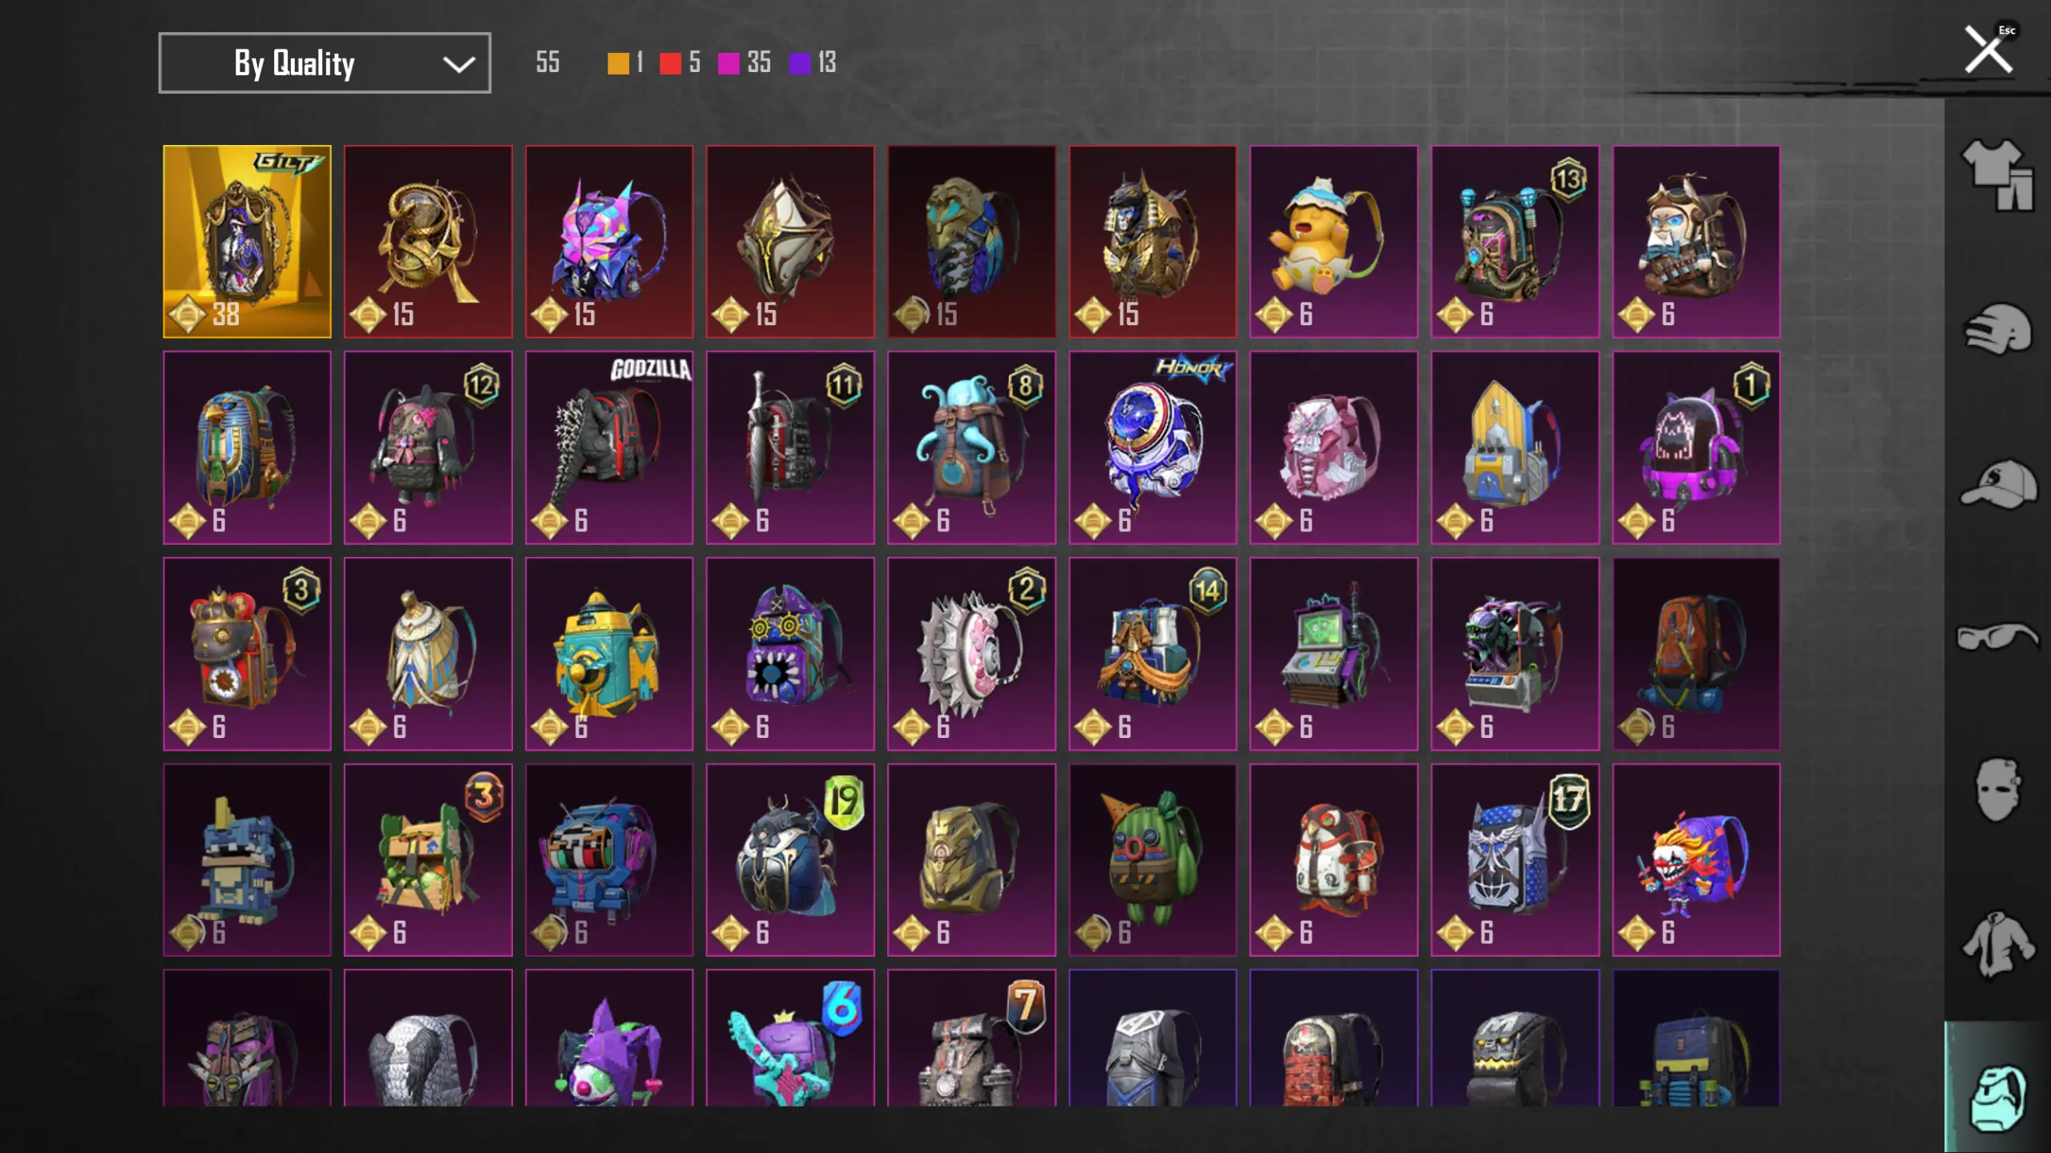
Task: Open the baseball cap category icon
Action: [x=1998, y=484]
